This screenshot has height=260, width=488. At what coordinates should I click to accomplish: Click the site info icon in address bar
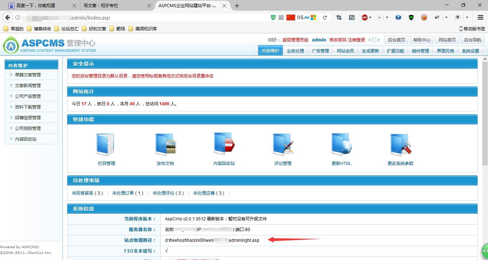(x=18, y=17)
